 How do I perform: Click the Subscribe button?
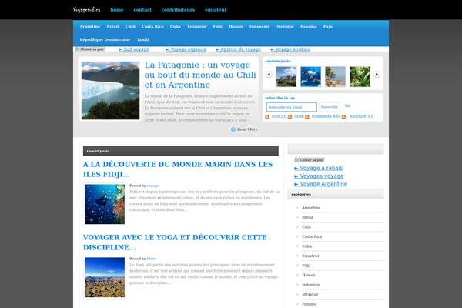coord(330,107)
